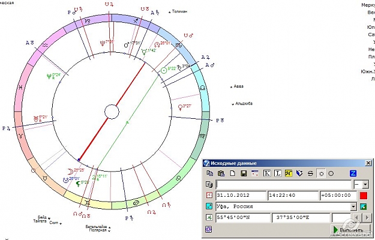Click the Mars glyph at 17°31' in the chart
The height and width of the screenshot is (240, 375).
tap(127, 45)
